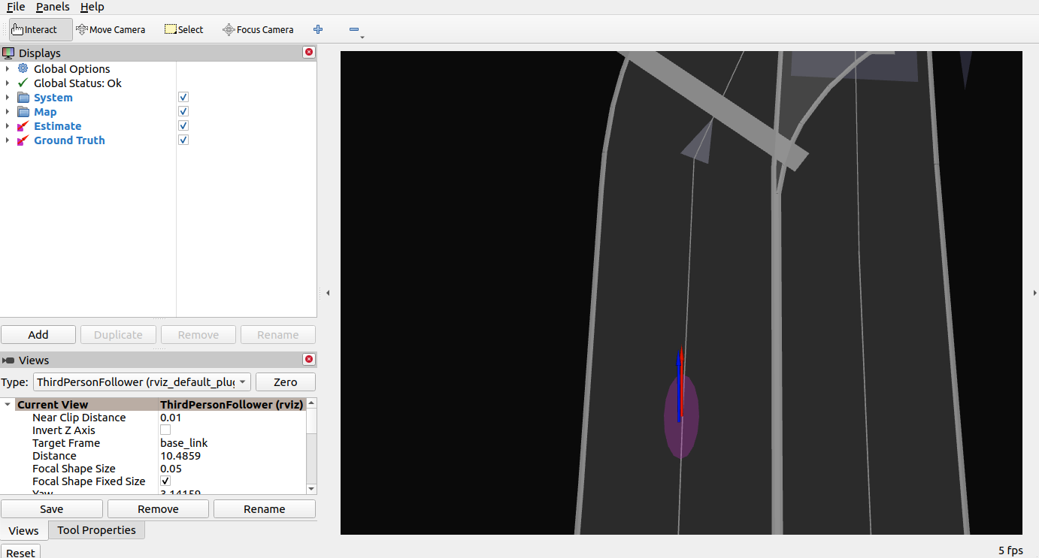This screenshot has height=558, width=1039.
Task: Toggle the Ground Truth display checkbox
Action: [x=183, y=140]
